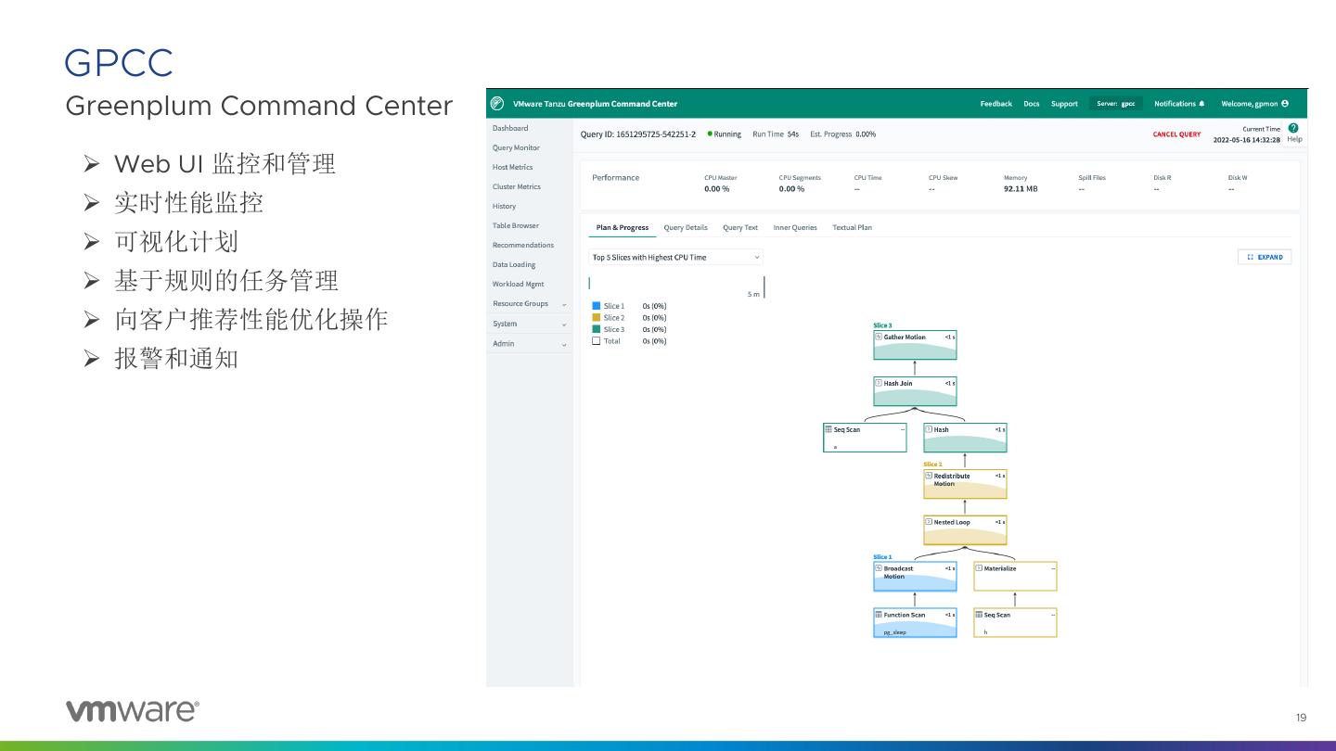Expand the Resource Groups sidebar section
1336x751 pixels.
coord(530,304)
